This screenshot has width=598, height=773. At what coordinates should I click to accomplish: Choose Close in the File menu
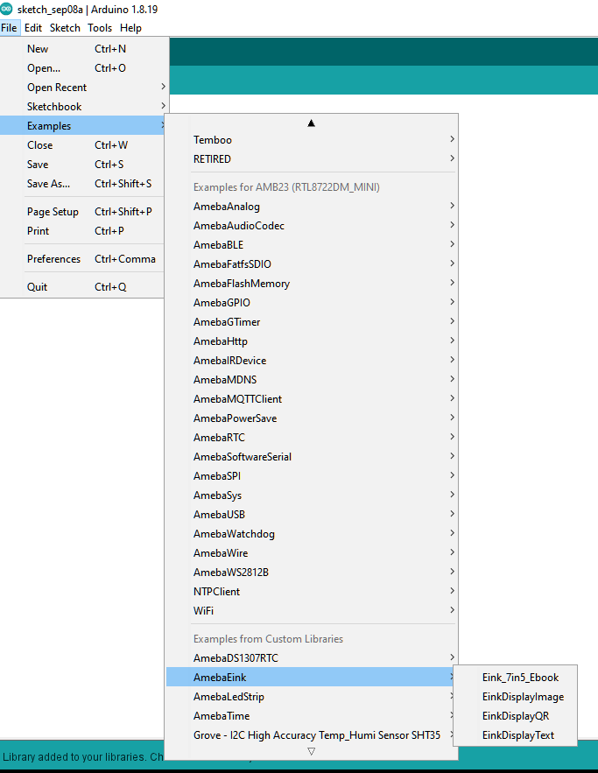[82, 145]
